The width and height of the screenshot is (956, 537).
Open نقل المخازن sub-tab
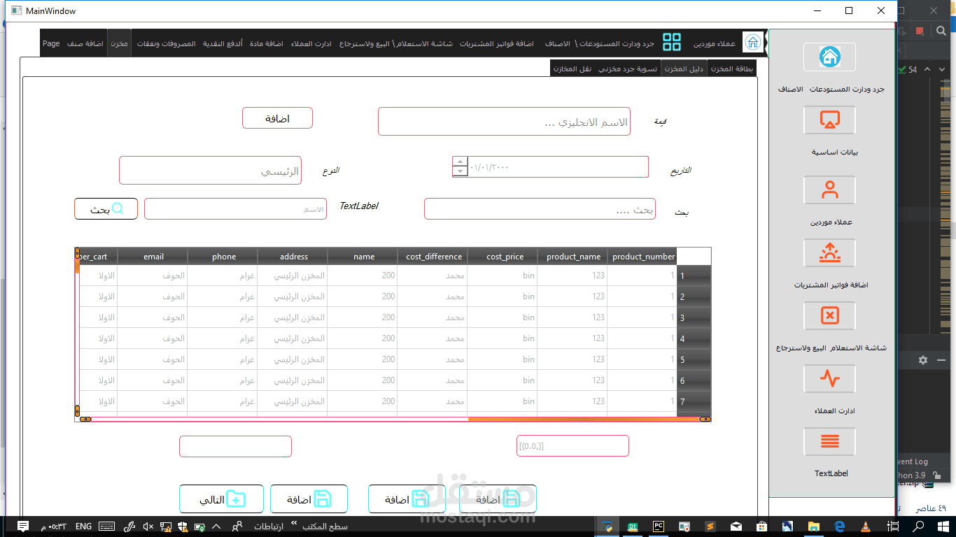point(572,69)
